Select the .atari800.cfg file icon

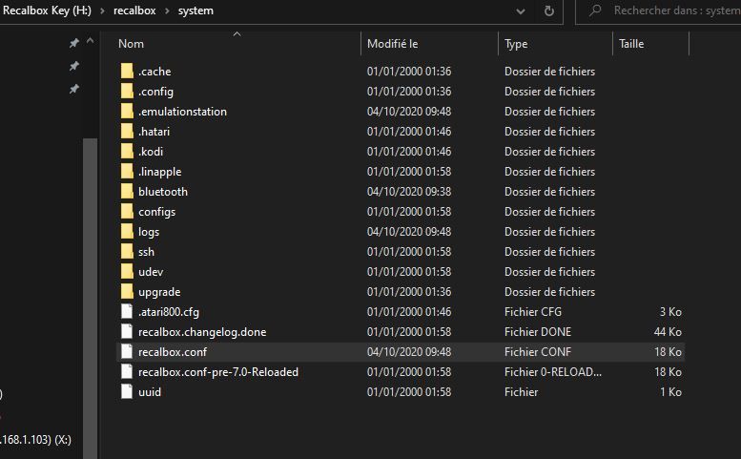point(127,311)
